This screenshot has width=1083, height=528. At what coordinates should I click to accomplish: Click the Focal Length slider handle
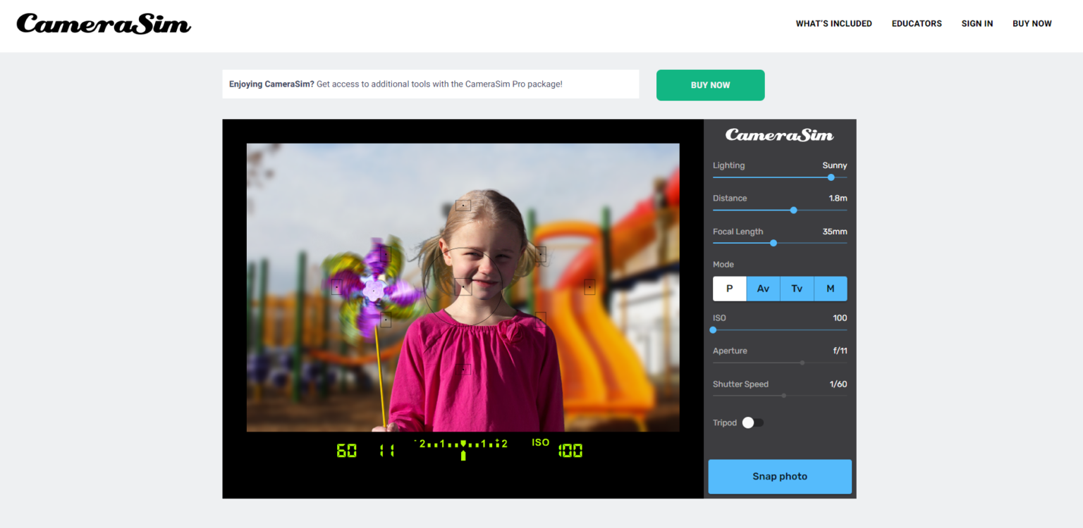tap(773, 243)
